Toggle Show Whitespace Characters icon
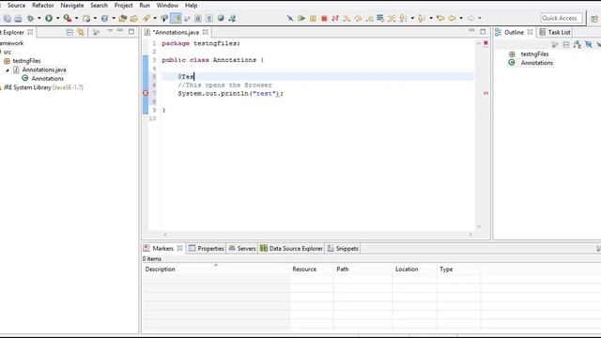601x338 pixels. pos(209,18)
